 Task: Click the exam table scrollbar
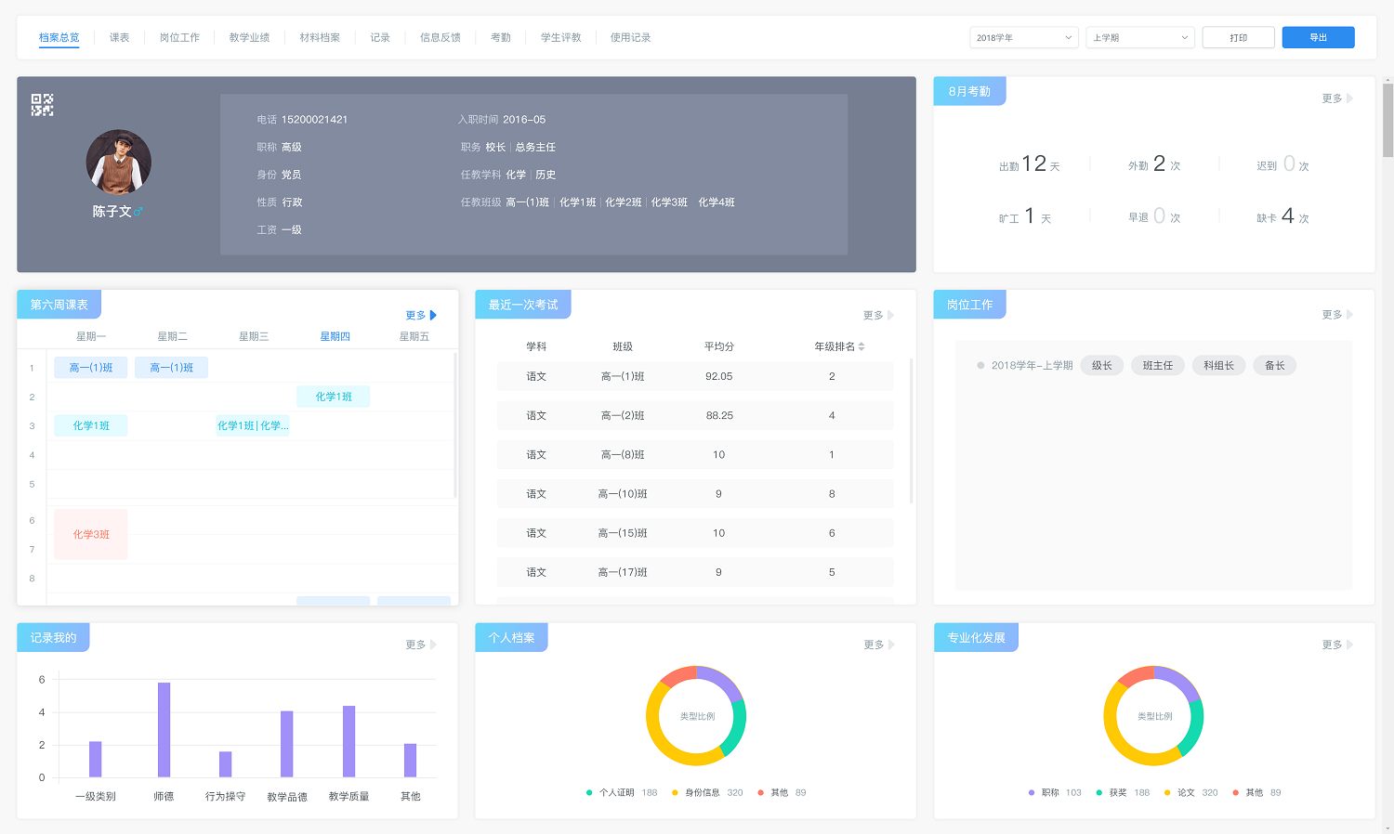tap(912, 431)
